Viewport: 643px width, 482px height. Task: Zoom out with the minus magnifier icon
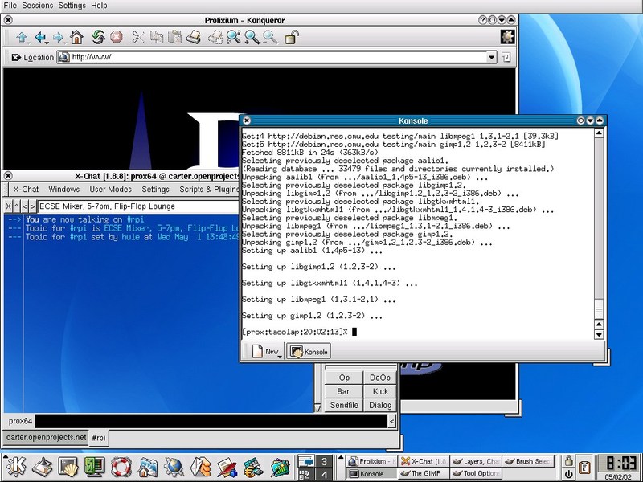[270, 37]
